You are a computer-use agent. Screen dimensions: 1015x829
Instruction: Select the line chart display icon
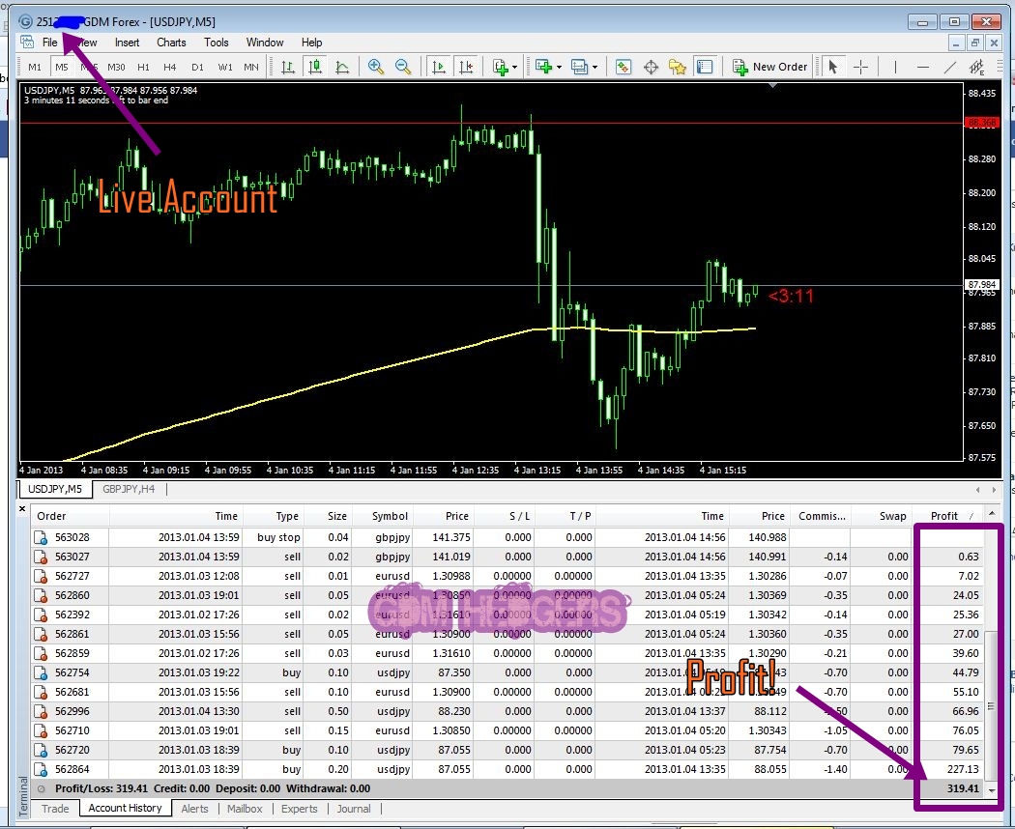(344, 66)
